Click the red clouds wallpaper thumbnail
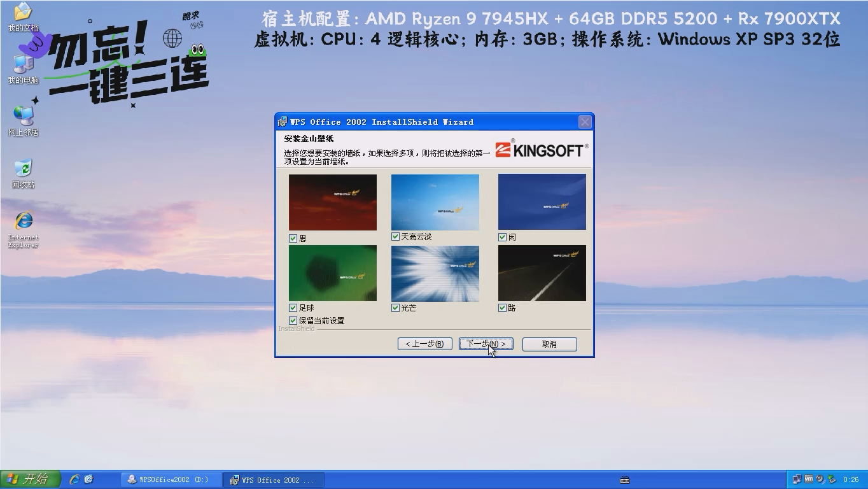The height and width of the screenshot is (489, 868). tap(333, 202)
